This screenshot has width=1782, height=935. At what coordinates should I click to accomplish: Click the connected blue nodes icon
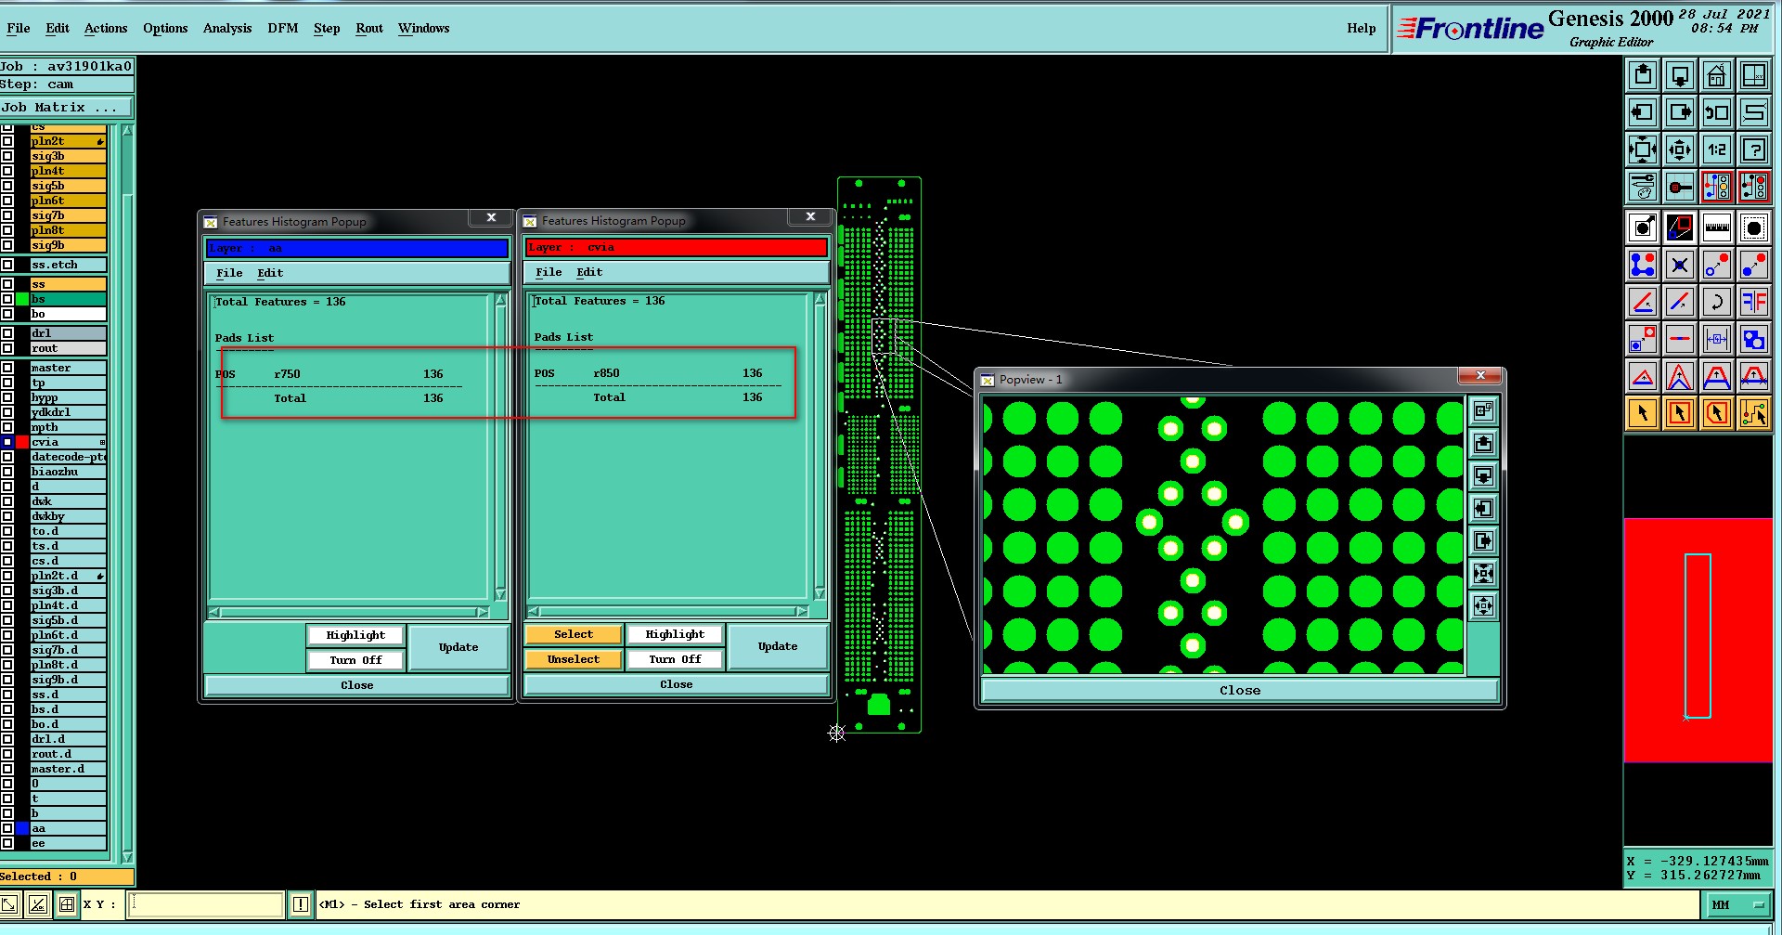coord(1643,265)
